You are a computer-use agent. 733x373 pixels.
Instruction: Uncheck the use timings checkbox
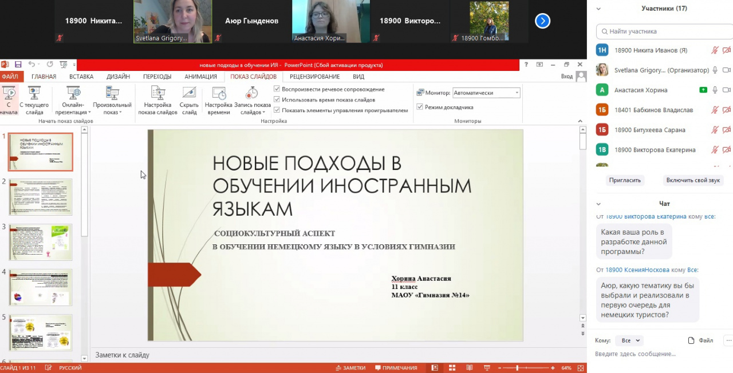click(277, 100)
